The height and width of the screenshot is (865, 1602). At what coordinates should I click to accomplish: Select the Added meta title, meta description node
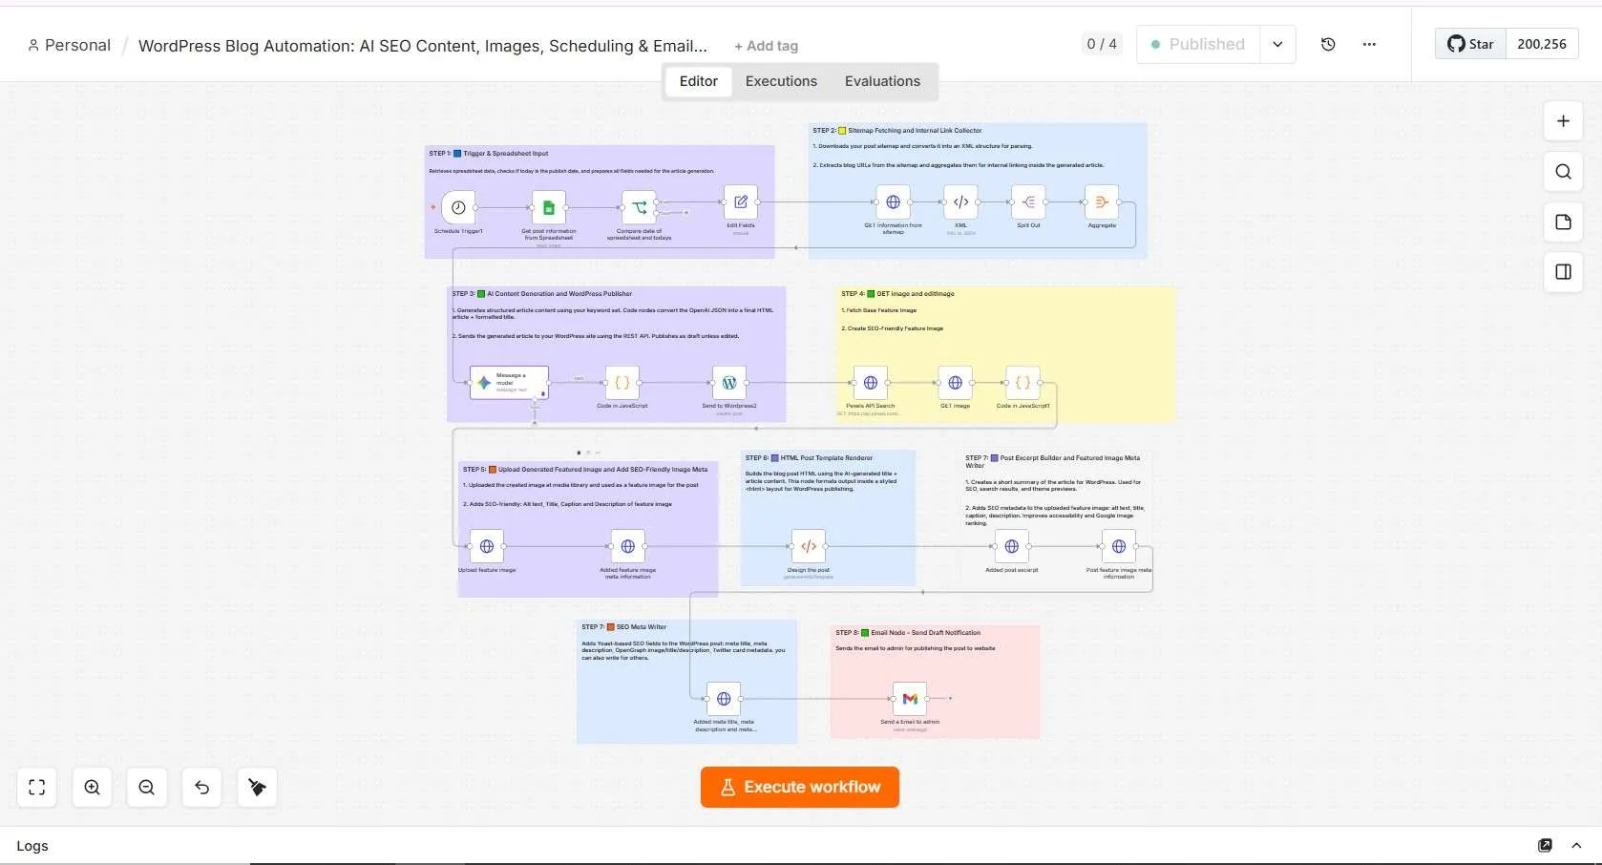pyautogui.click(x=724, y=699)
